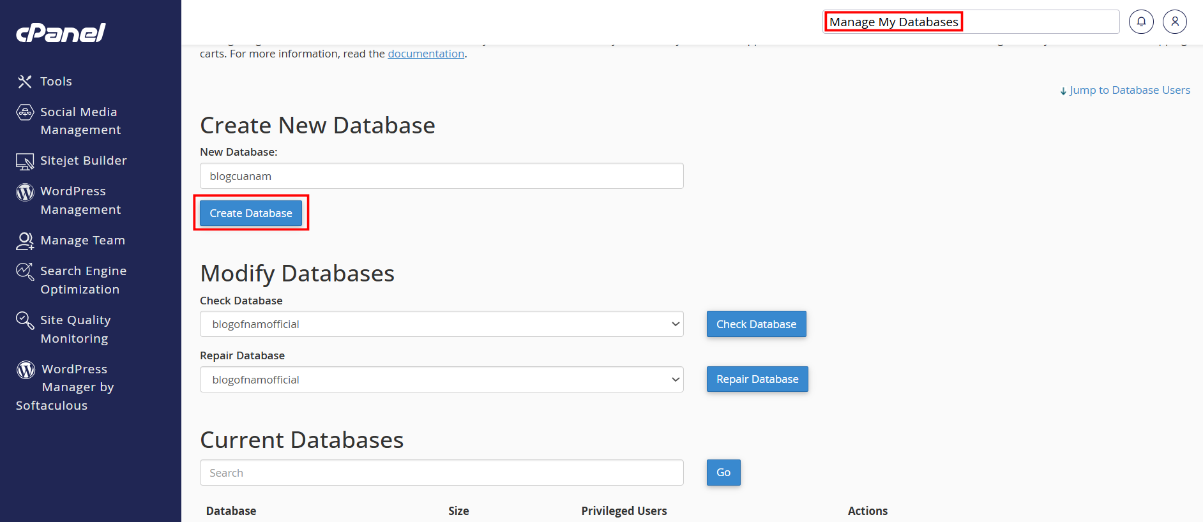Click Jump to Database Users link
The width and height of the screenshot is (1203, 522).
click(x=1125, y=90)
